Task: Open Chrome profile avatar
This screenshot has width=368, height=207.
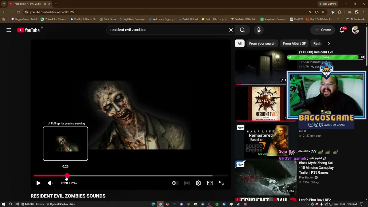Action: [x=356, y=12]
